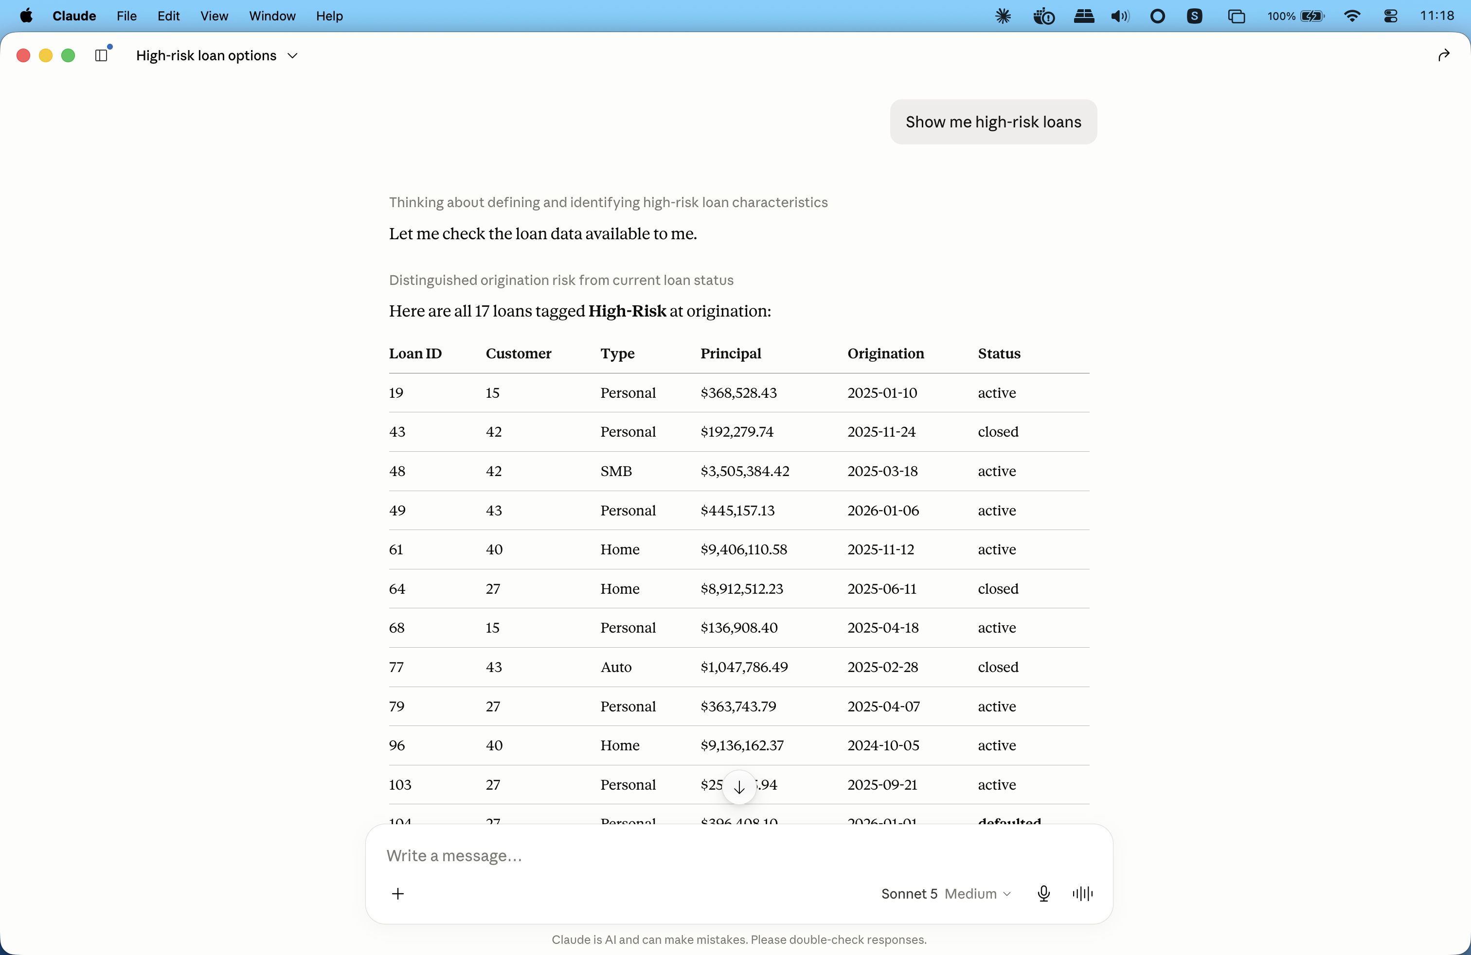Click origination date 2024-10-05

tap(883, 745)
